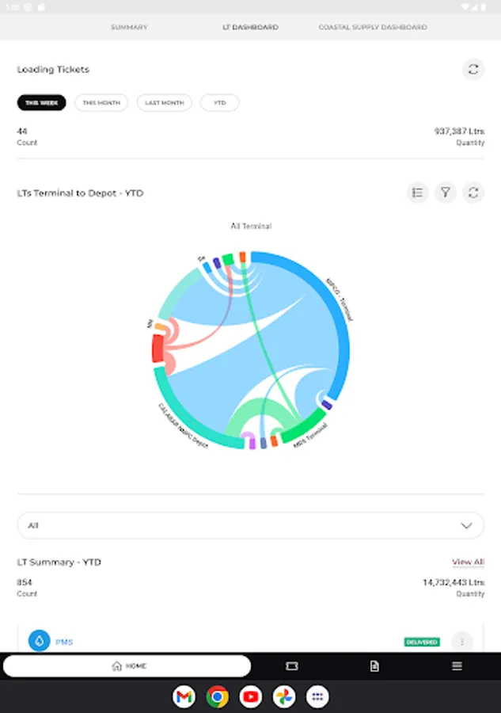The height and width of the screenshot is (713, 501).
Task: Switch to the Coastal Supply Dashboard tab
Action: (x=373, y=27)
